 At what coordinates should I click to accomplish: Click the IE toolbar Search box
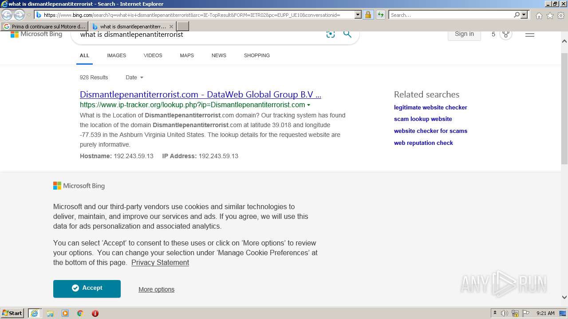[x=450, y=15]
